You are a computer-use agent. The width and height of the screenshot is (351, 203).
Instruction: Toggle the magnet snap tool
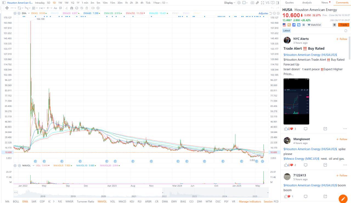click(72, 8)
